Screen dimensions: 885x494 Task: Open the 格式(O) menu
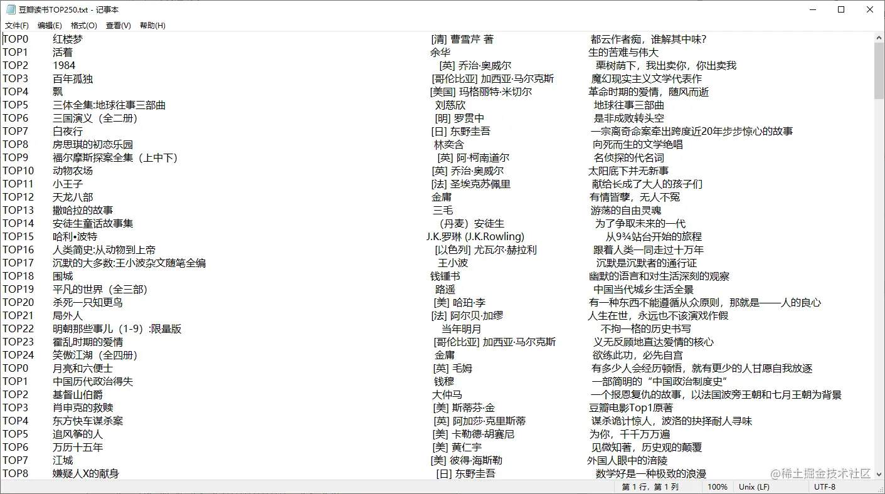point(83,25)
